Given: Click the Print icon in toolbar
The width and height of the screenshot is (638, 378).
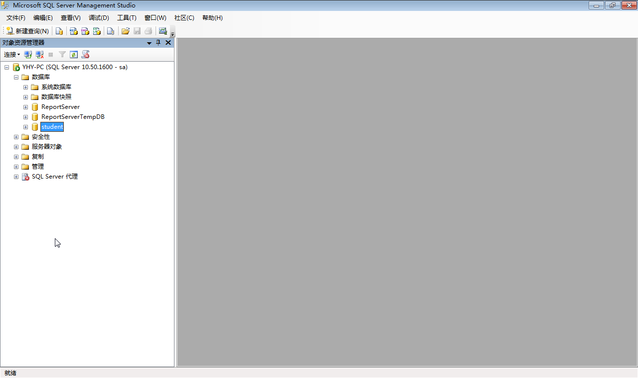Looking at the screenshot, I should (148, 31).
